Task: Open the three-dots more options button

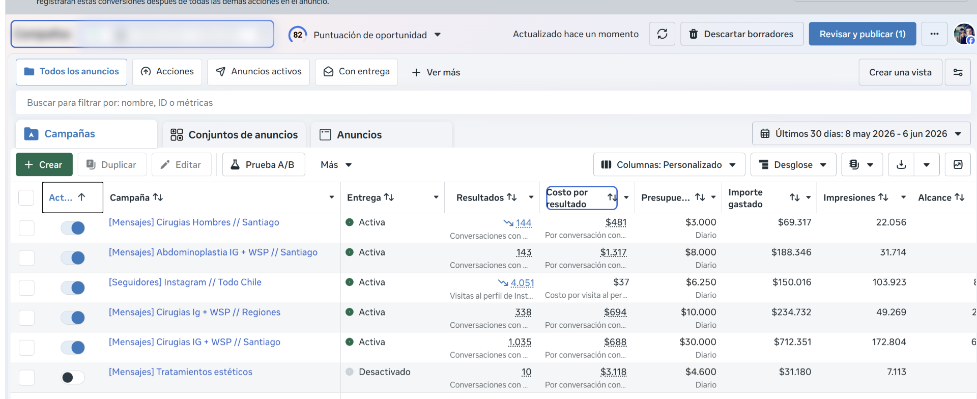Action: tap(934, 34)
